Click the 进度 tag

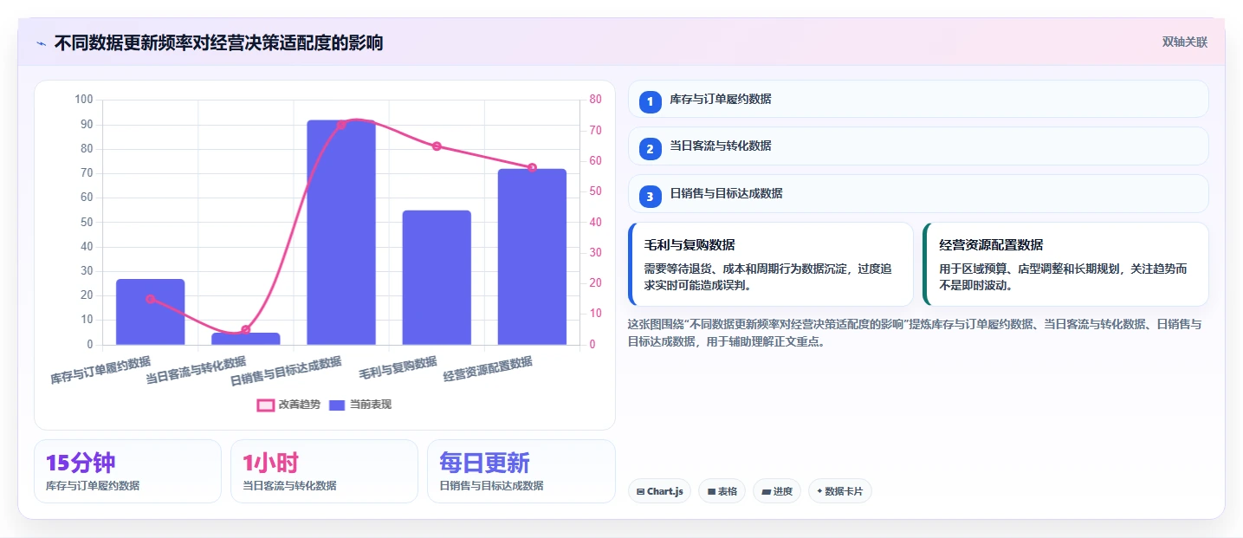tap(777, 491)
